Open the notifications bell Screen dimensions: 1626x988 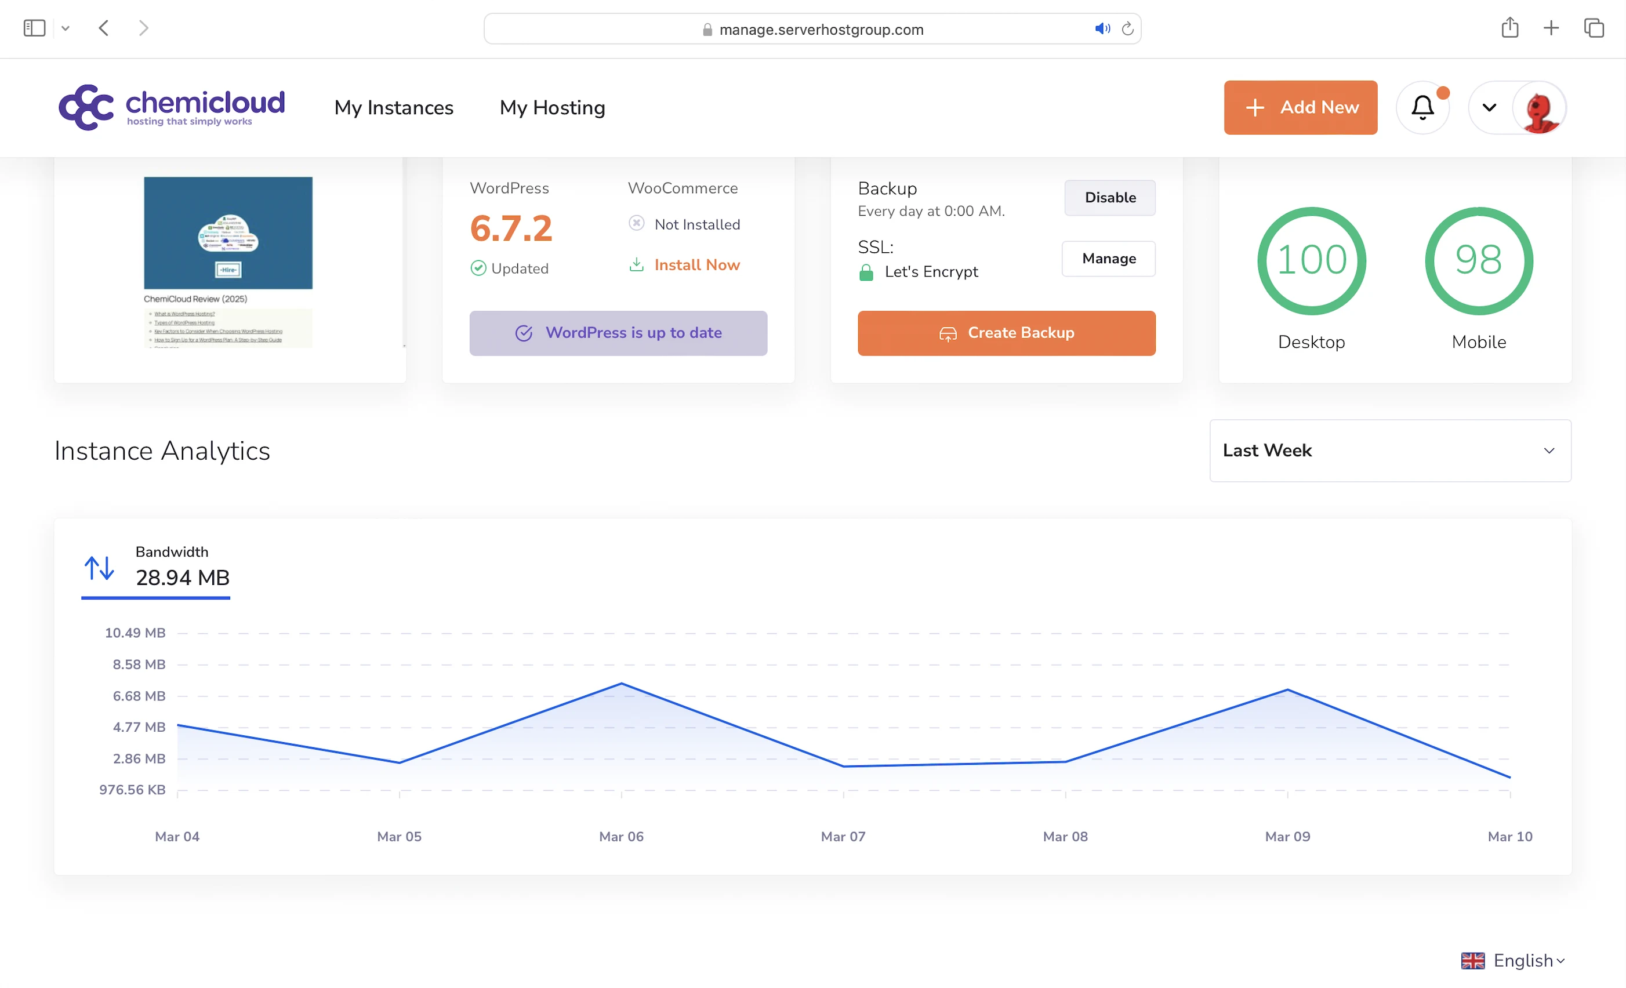[1422, 108]
